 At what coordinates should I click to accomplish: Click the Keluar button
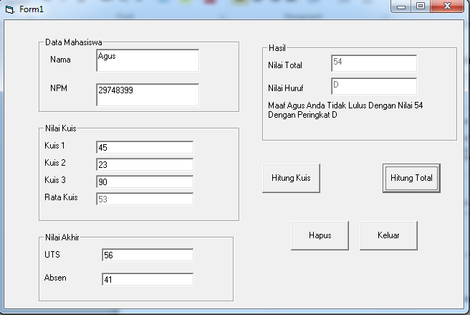click(x=388, y=235)
